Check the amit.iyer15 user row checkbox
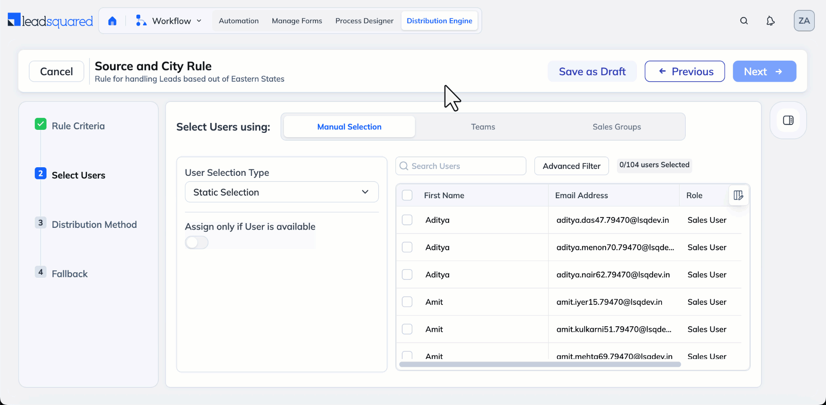 (407, 302)
